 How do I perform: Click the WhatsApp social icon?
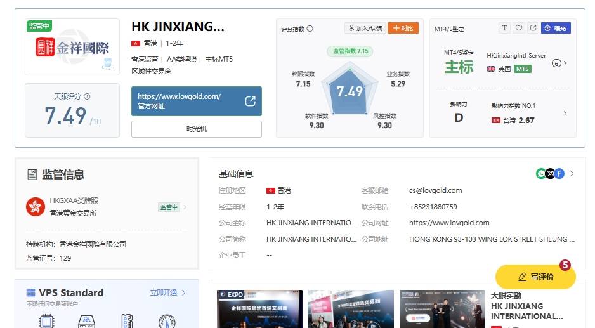click(x=540, y=174)
